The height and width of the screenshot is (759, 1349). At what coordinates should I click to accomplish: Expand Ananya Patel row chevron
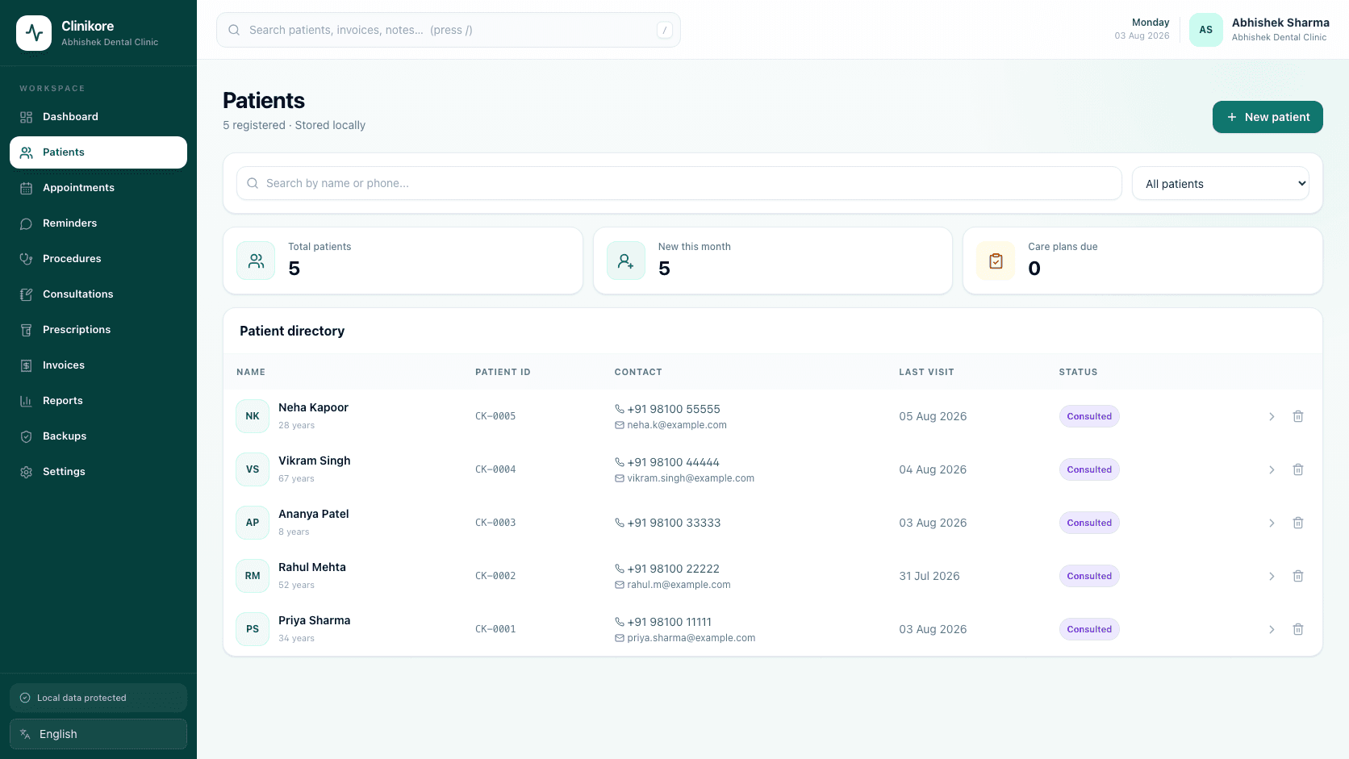1272,523
